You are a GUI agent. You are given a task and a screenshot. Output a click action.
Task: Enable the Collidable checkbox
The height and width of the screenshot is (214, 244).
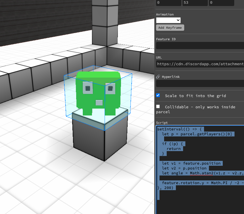tap(158, 107)
